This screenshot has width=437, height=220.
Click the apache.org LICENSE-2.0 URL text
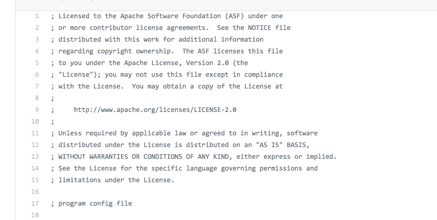coord(155,110)
